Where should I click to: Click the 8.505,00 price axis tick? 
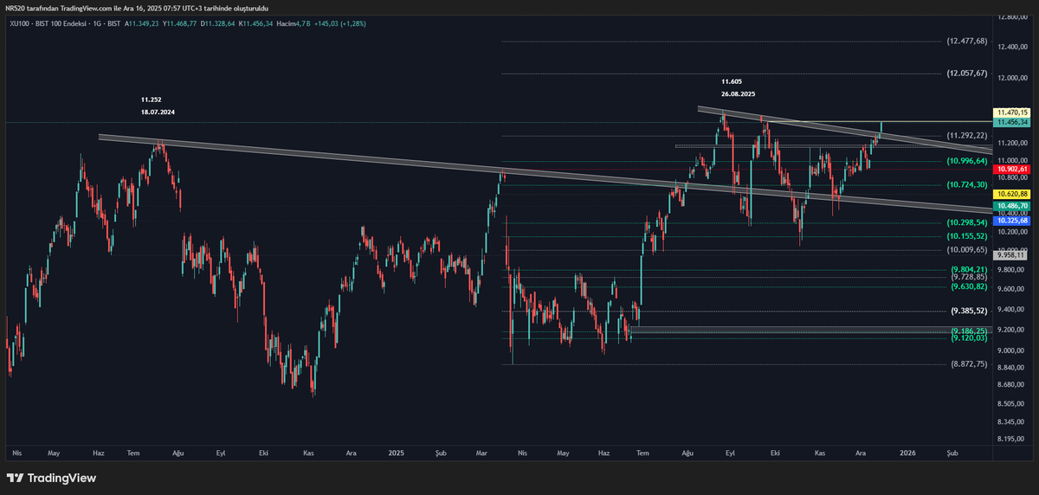(x=1011, y=404)
